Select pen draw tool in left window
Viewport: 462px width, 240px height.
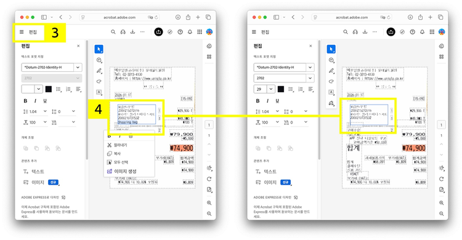[99, 71]
